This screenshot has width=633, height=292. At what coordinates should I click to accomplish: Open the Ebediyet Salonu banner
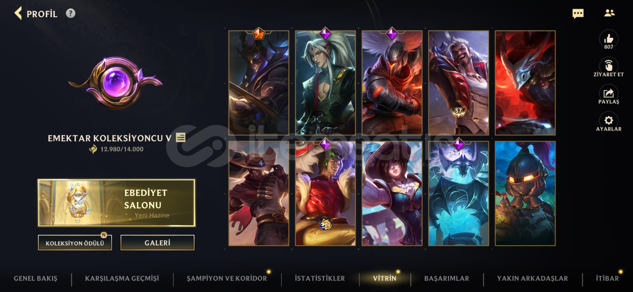click(x=117, y=203)
